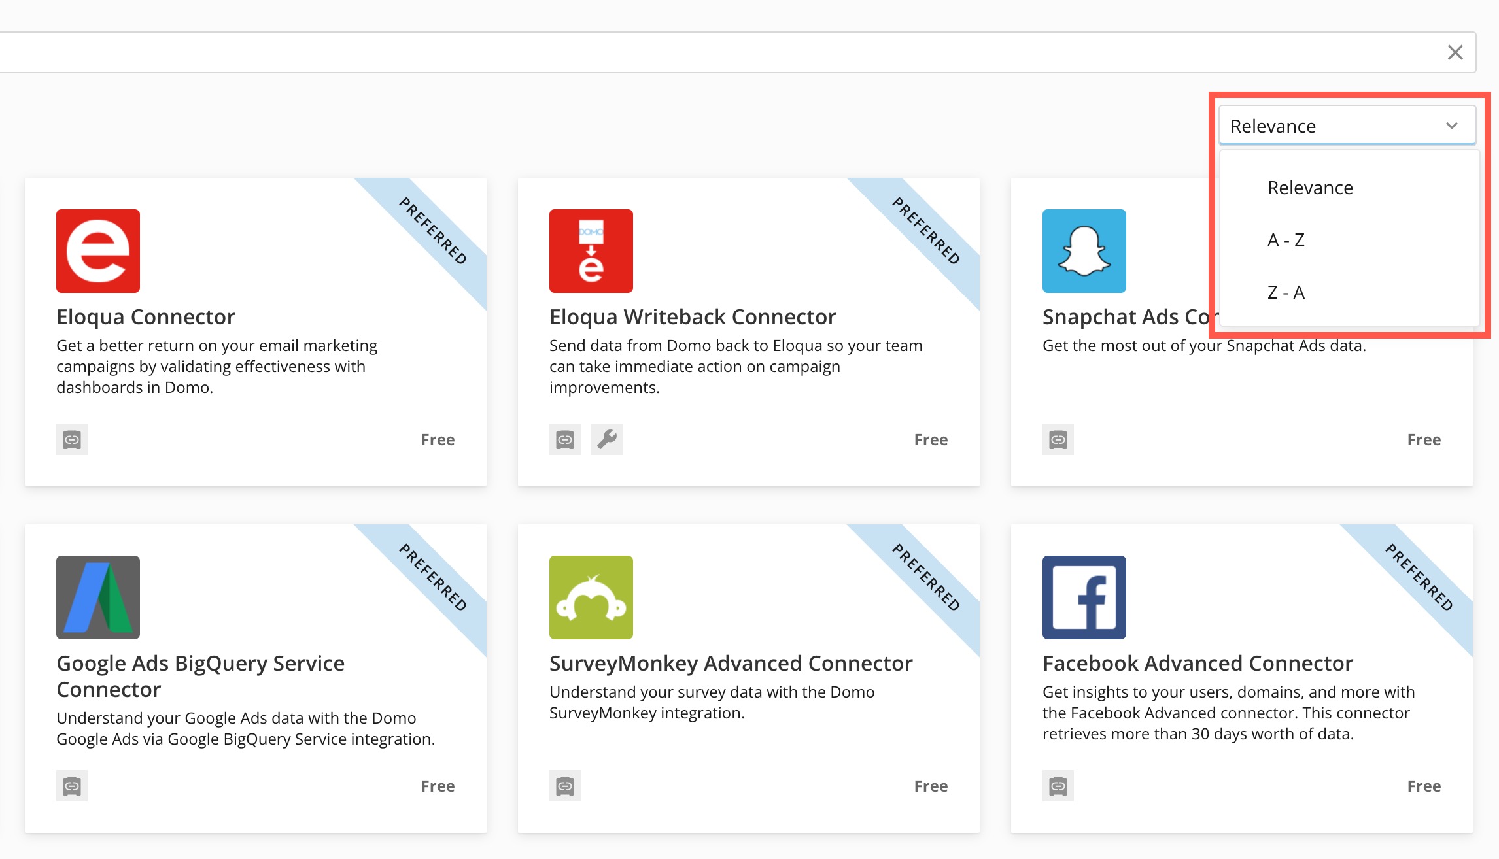Click the link icon on Snapchat Ads card
The width and height of the screenshot is (1499, 859).
(1058, 439)
